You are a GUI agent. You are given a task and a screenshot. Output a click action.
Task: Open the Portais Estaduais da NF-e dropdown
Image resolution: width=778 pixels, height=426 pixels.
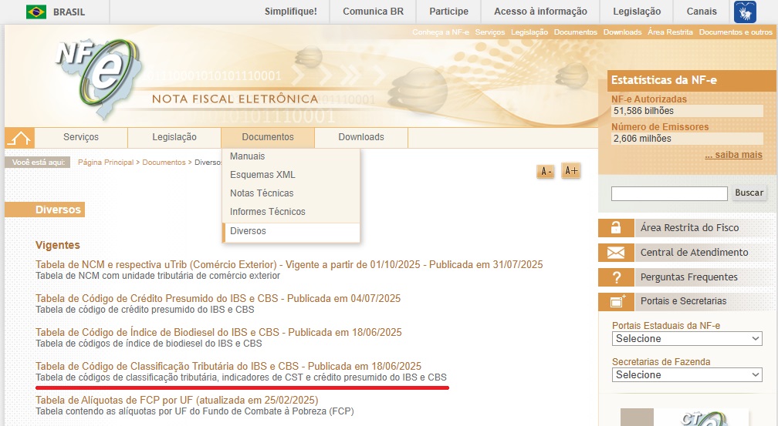[x=687, y=339]
